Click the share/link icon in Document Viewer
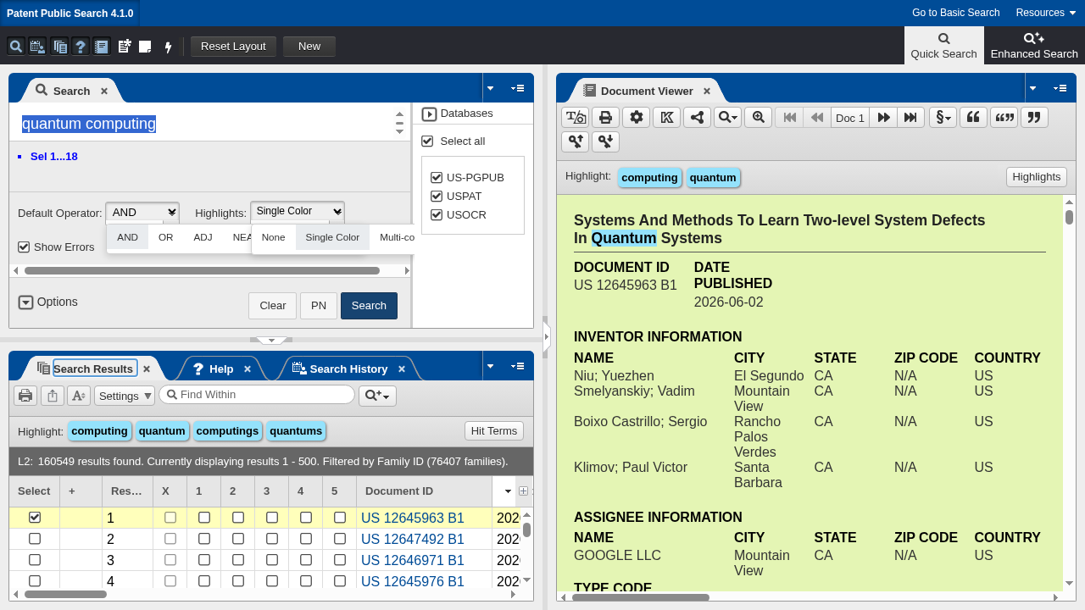The height and width of the screenshot is (610, 1085). click(697, 117)
